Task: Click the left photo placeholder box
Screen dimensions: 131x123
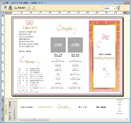Action: pyautogui.click(x=58, y=45)
